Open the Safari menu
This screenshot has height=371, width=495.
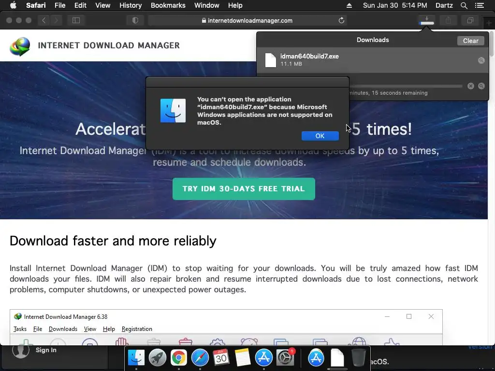coord(36,5)
